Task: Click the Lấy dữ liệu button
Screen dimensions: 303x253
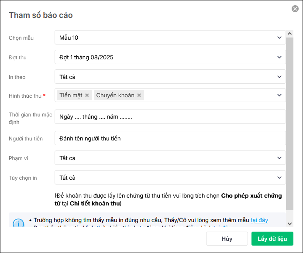Action: [x=272, y=239]
